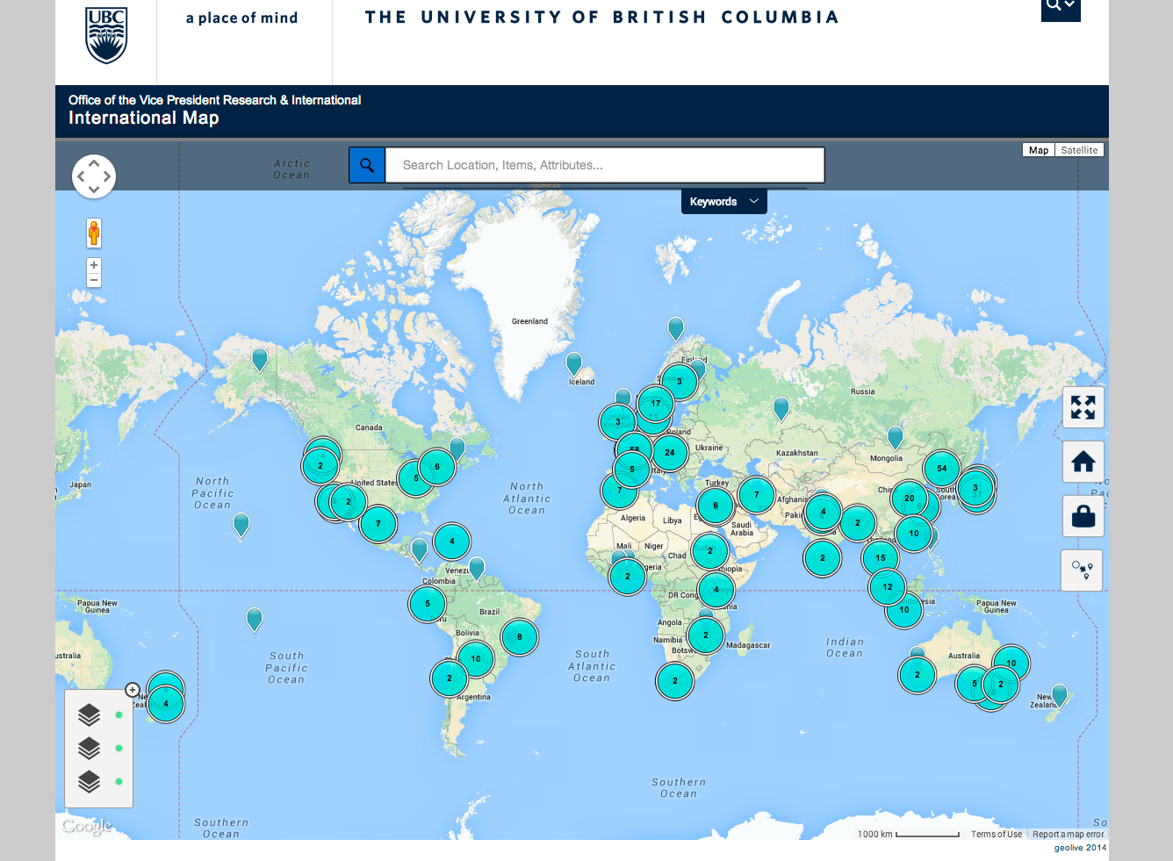Click Report a map error link
1173x861 pixels.
click(x=1069, y=835)
